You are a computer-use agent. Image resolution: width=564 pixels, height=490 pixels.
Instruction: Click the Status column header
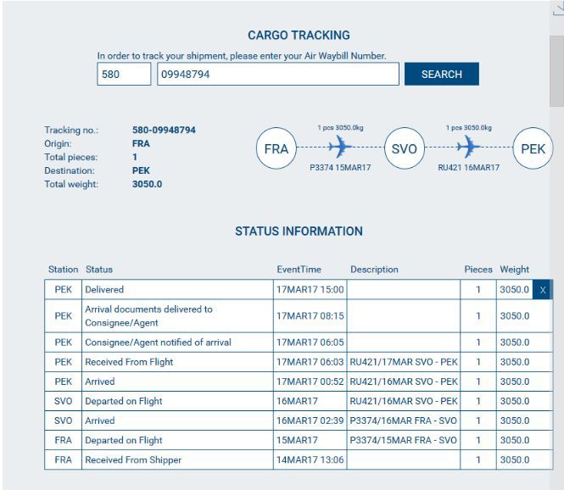(98, 270)
